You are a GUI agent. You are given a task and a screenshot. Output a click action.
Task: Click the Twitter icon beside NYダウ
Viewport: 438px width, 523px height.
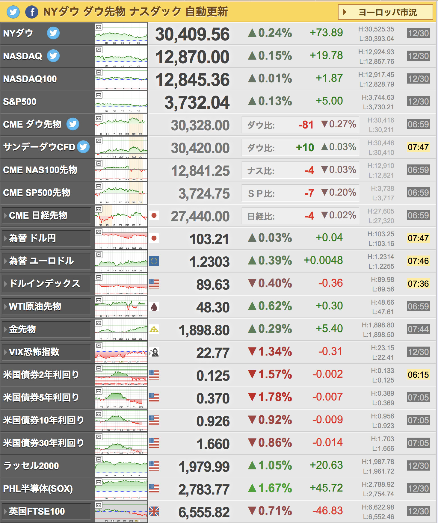click(x=53, y=33)
